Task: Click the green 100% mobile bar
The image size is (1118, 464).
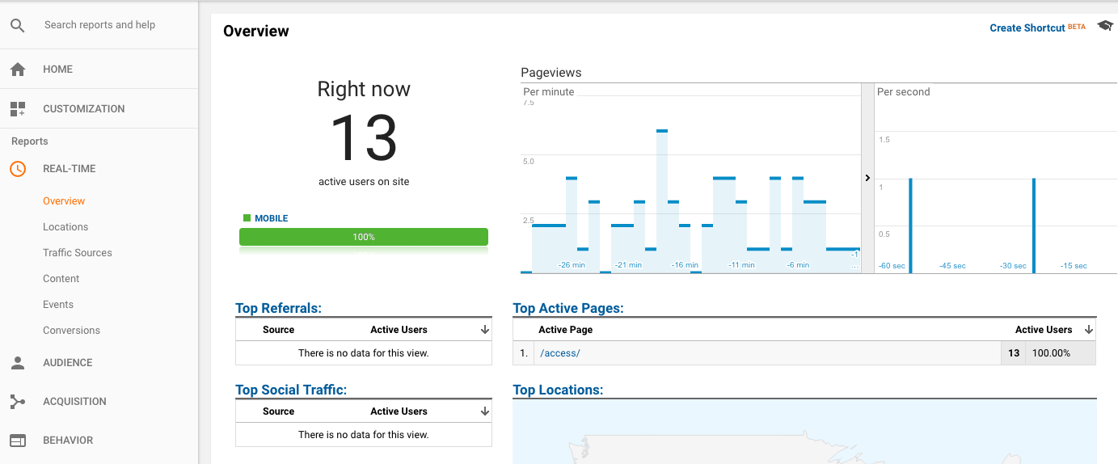Action: click(x=364, y=237)
